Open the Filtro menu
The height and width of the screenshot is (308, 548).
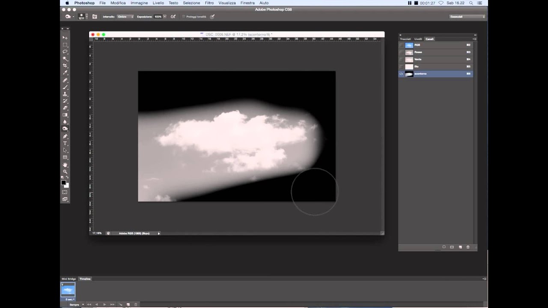(x=209, y=3)
